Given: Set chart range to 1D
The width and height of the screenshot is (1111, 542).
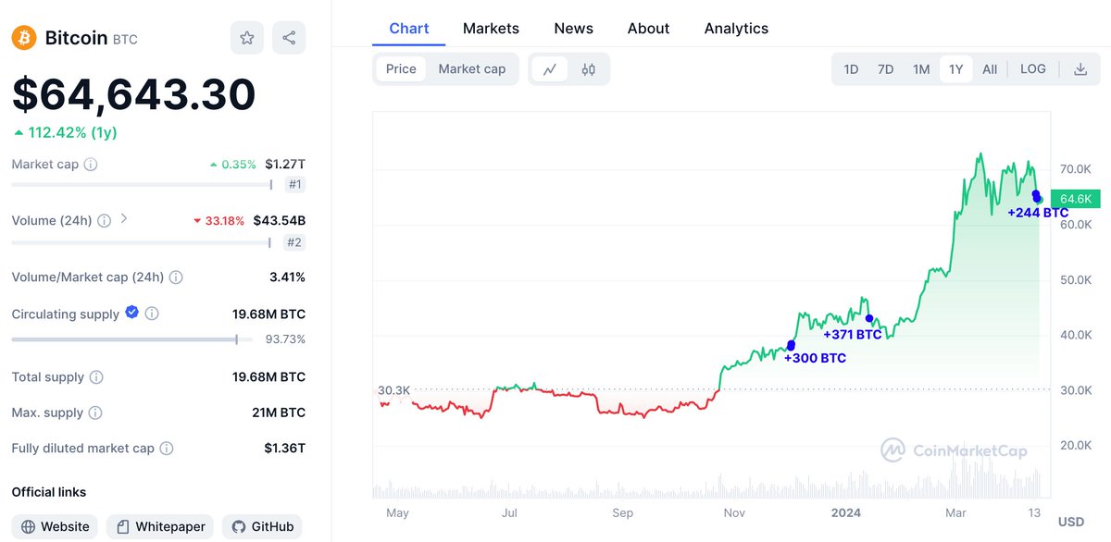Looking at the screenshot, I should (851, 69).
